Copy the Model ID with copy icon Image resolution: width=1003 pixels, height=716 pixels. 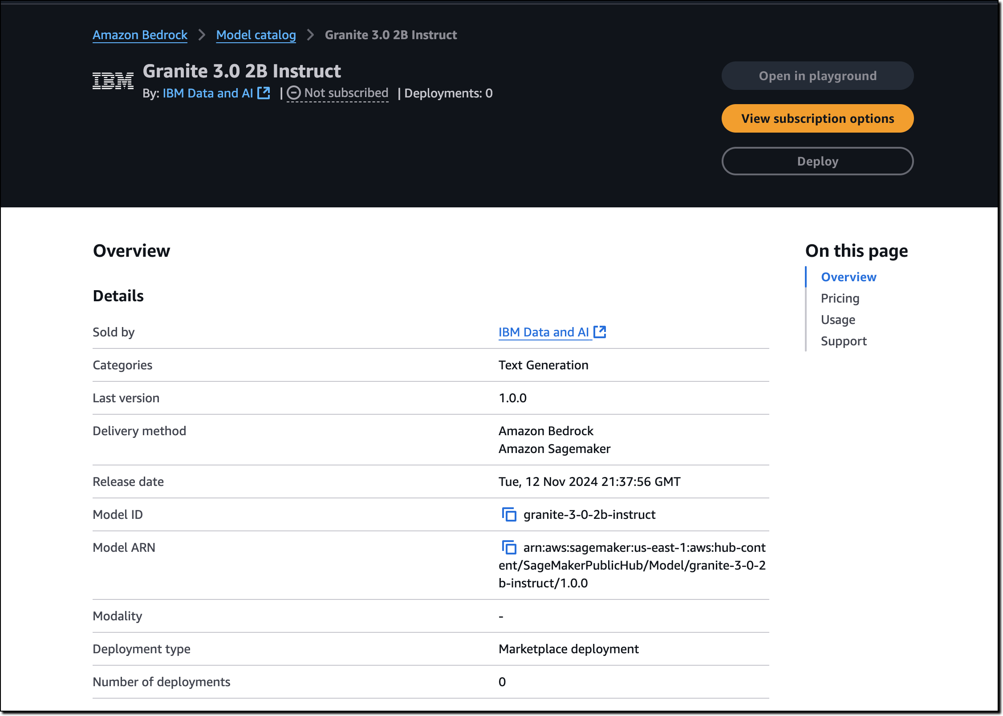[509, 514]
